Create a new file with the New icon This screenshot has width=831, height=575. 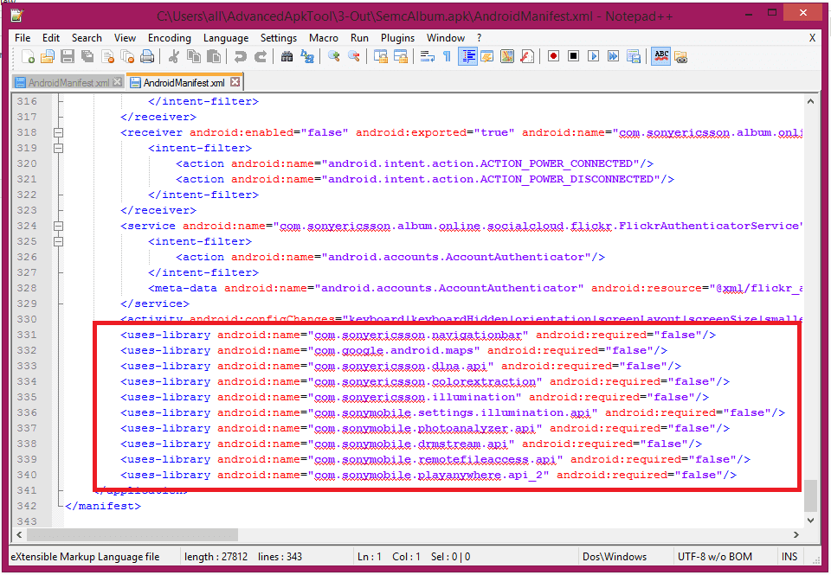28,56
